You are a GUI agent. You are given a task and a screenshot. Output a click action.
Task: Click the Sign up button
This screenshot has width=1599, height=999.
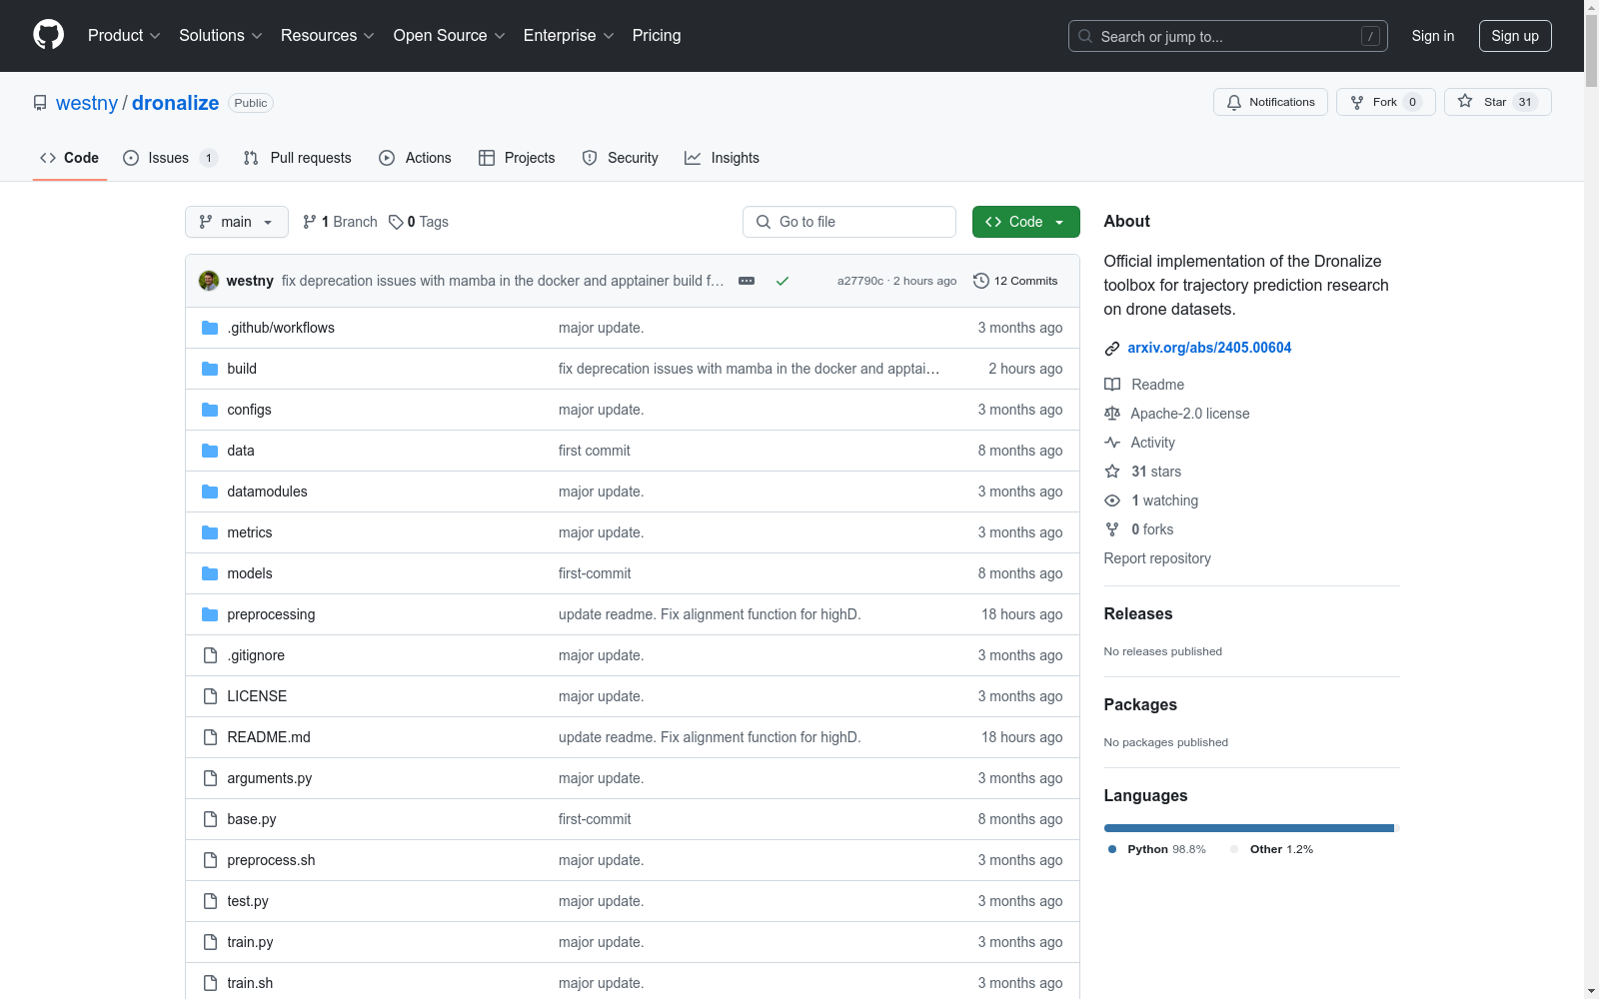tap(1515, 36)
